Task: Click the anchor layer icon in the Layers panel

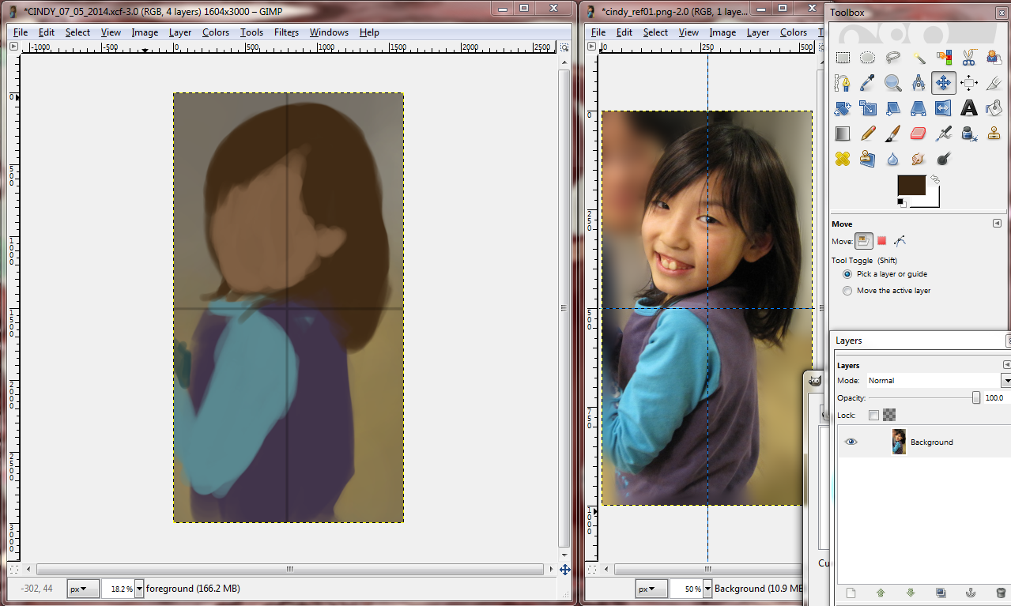Action: pos(970,593)
